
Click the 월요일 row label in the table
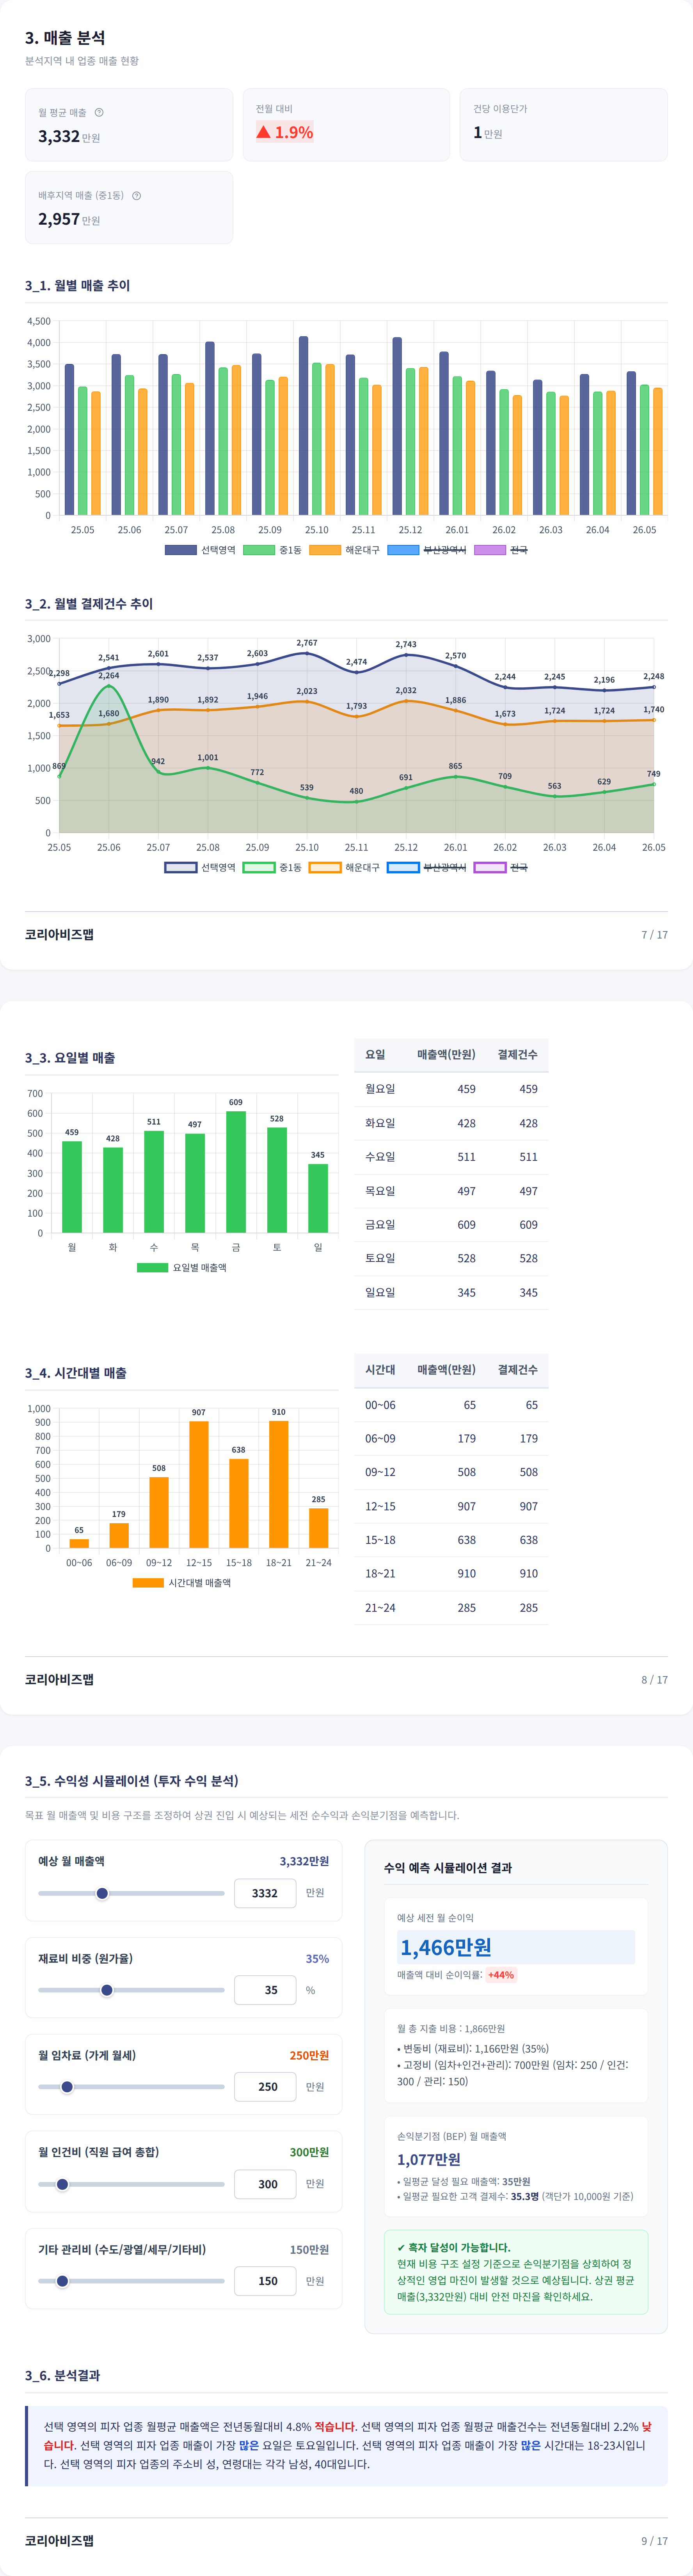[x=380, y=1089]
